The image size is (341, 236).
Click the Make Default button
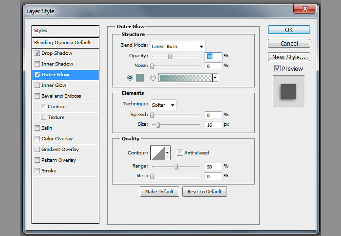159,192
